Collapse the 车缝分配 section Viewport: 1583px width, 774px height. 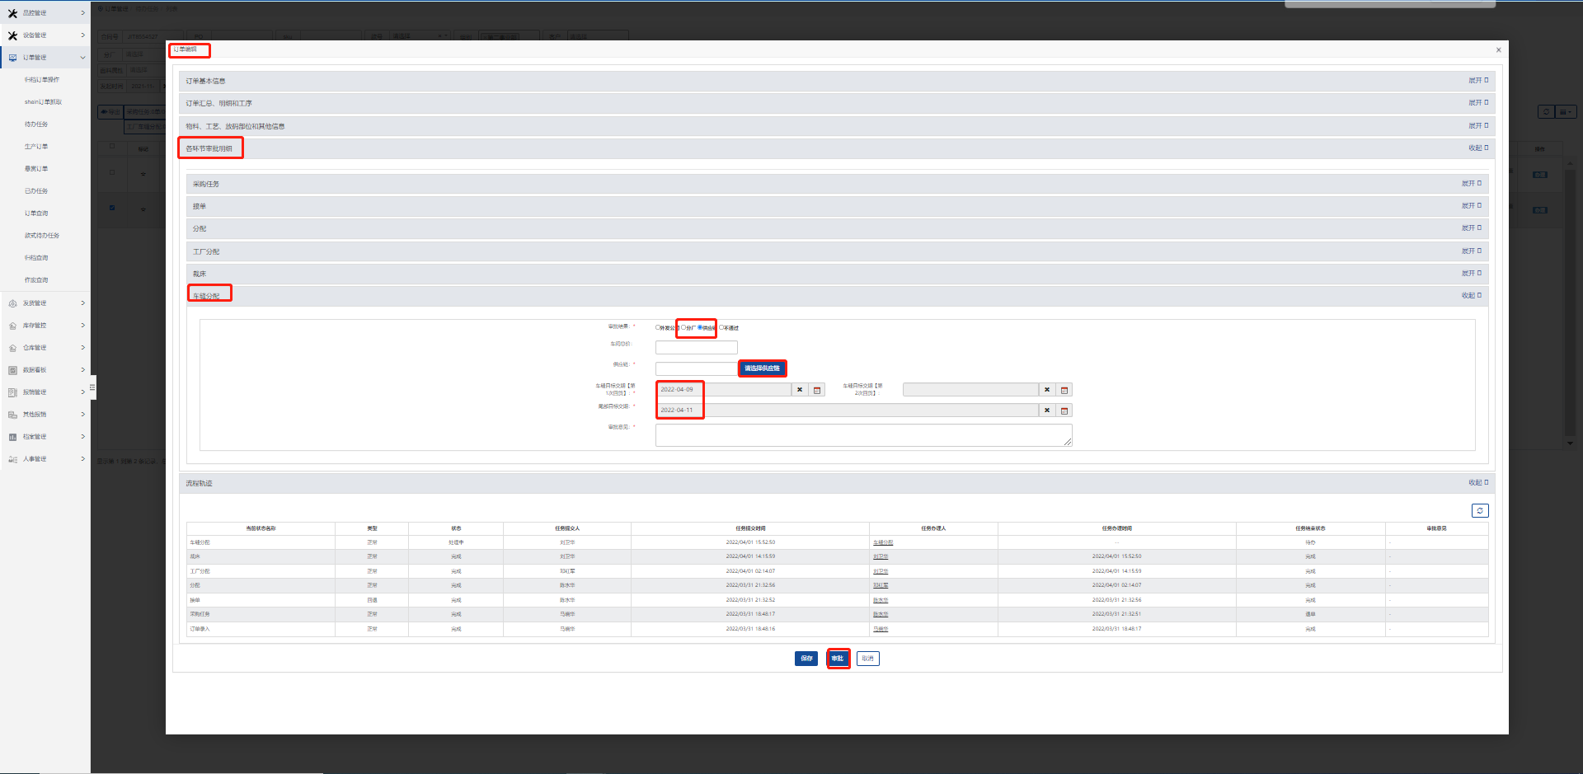click(x=1471, y=295)
